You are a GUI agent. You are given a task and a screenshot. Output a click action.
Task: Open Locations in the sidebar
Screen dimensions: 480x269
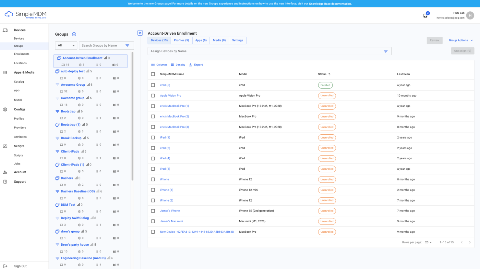[x=20, y=63]
